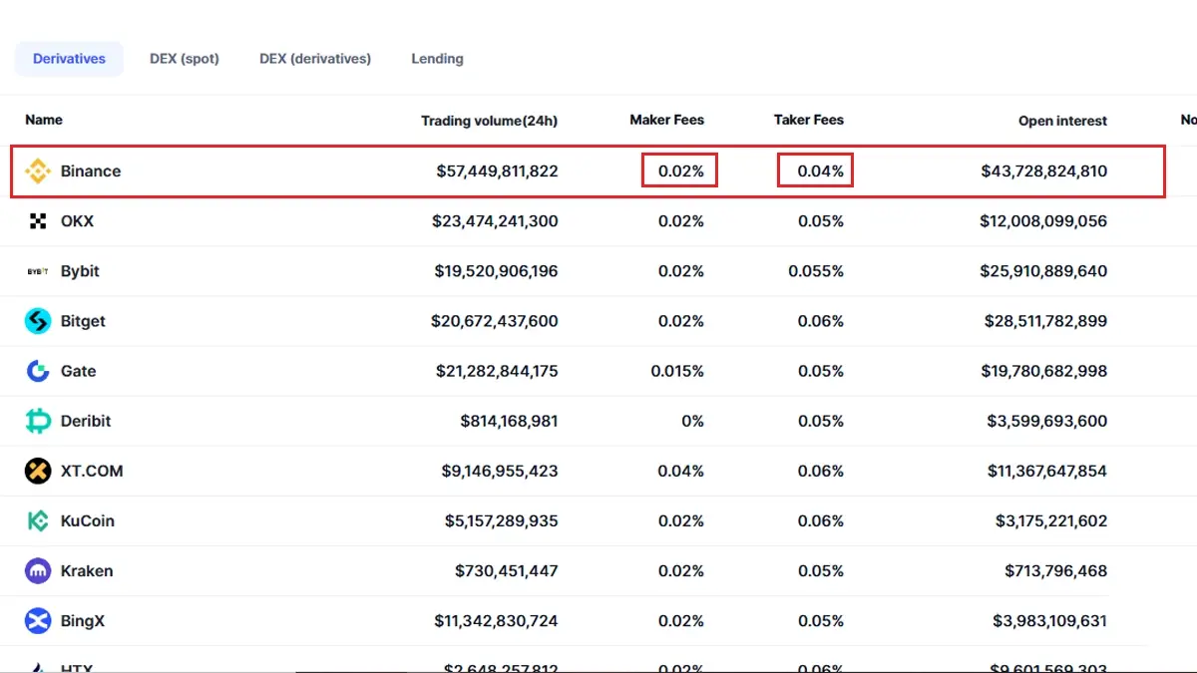Viewport: 1197px width, 673px height.
Task: Select OKX open interest $12,008,099,056
Action: [1043, 221]
